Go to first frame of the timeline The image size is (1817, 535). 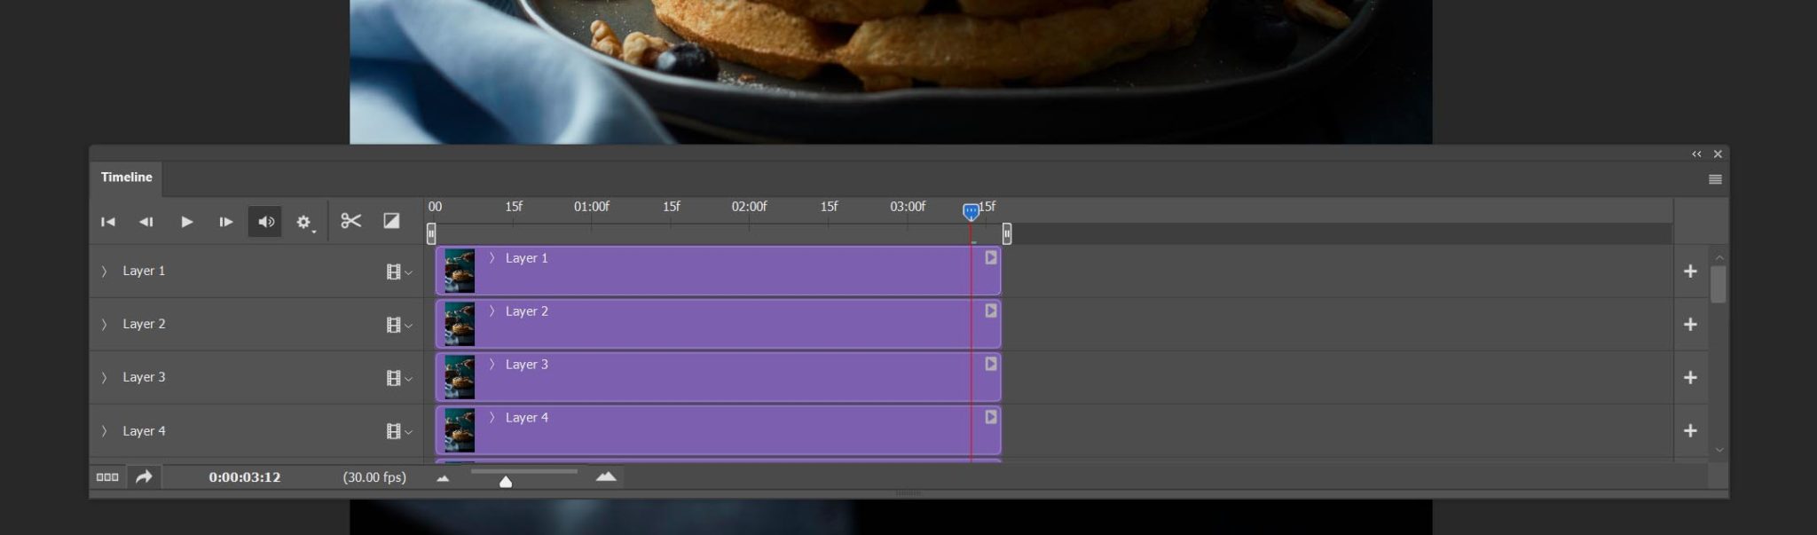[108, 222]
